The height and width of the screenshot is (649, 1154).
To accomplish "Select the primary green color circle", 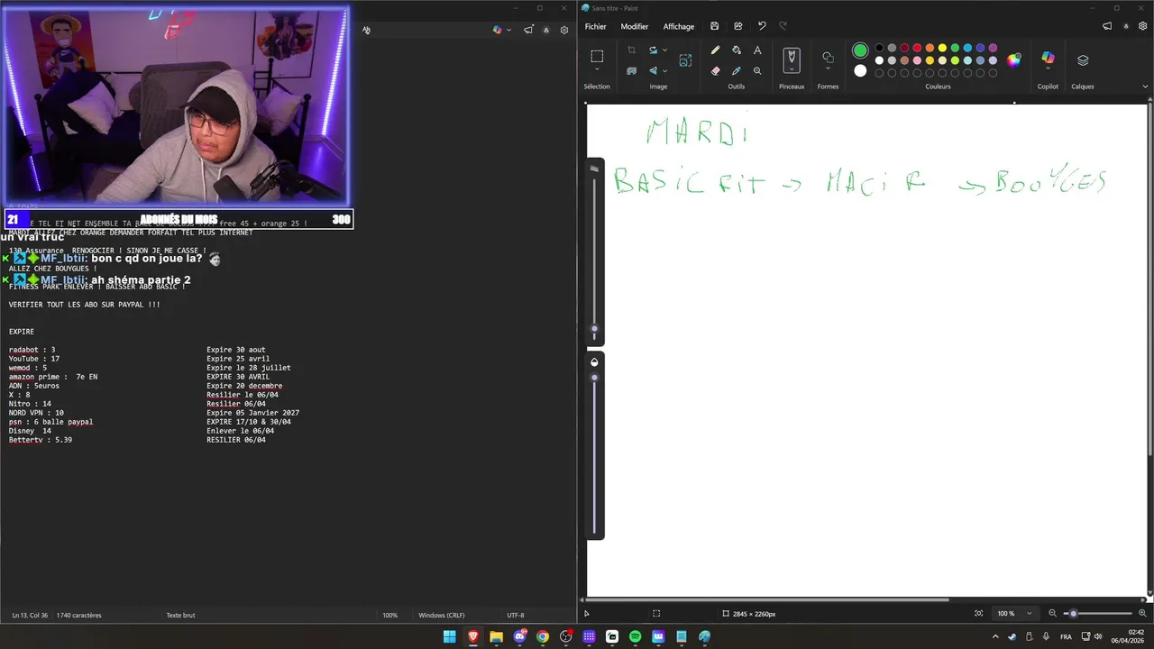I will click(x=860, y=50).
